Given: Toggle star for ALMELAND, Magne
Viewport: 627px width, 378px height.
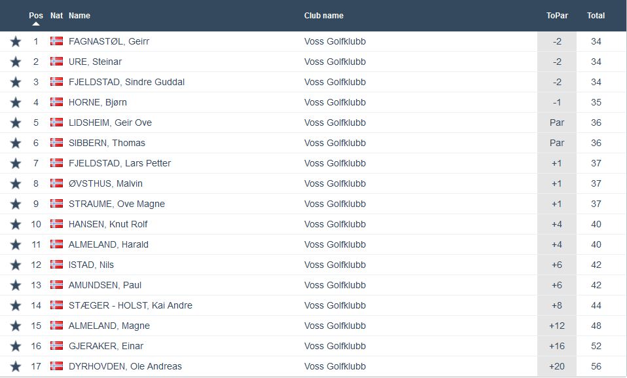Looking at the screenshot, I should click(x=16, y=326).
